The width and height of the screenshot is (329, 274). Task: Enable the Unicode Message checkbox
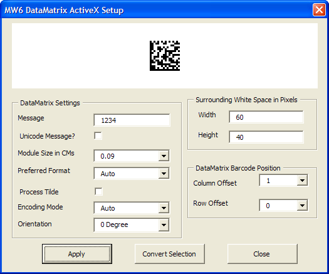[x=98, y=135]
